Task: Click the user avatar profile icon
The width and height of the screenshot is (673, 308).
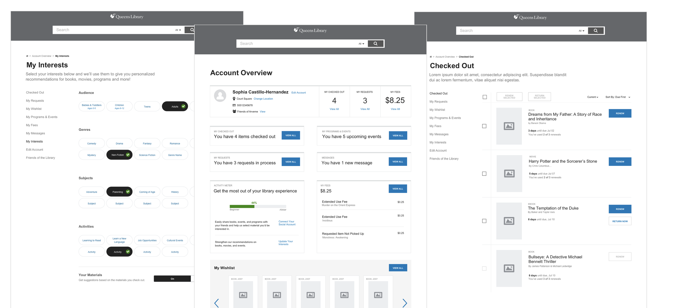Action: coord(220,95)
